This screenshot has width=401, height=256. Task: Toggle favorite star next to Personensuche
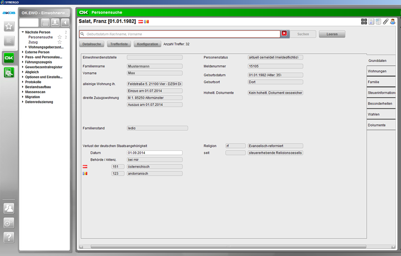tap(60, 37)
